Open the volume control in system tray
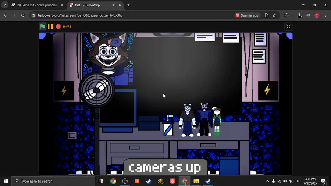Viewport: 331px width, 186px height. pos(291,181)
